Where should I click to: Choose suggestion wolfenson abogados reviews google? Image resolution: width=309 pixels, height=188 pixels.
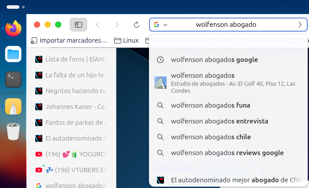point(229,153)
